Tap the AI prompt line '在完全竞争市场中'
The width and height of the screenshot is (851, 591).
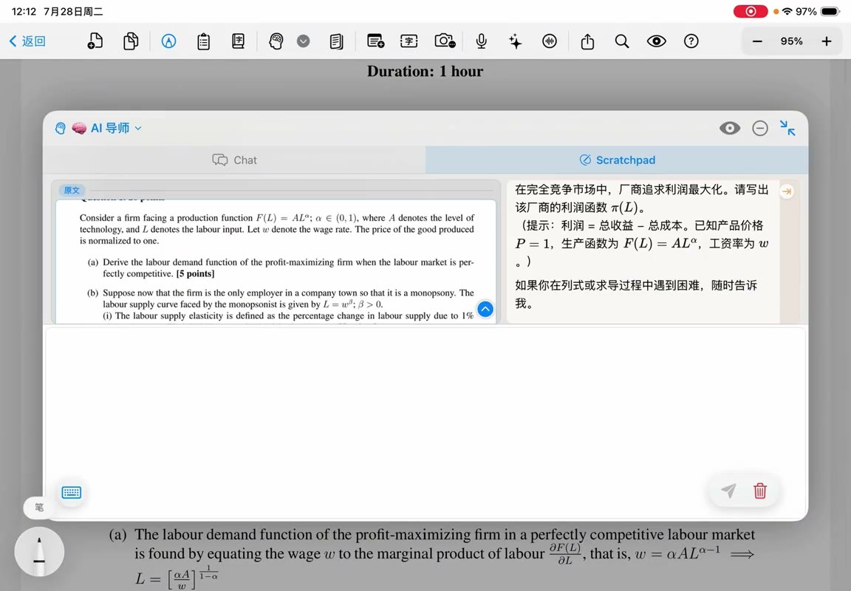point(564,189)
